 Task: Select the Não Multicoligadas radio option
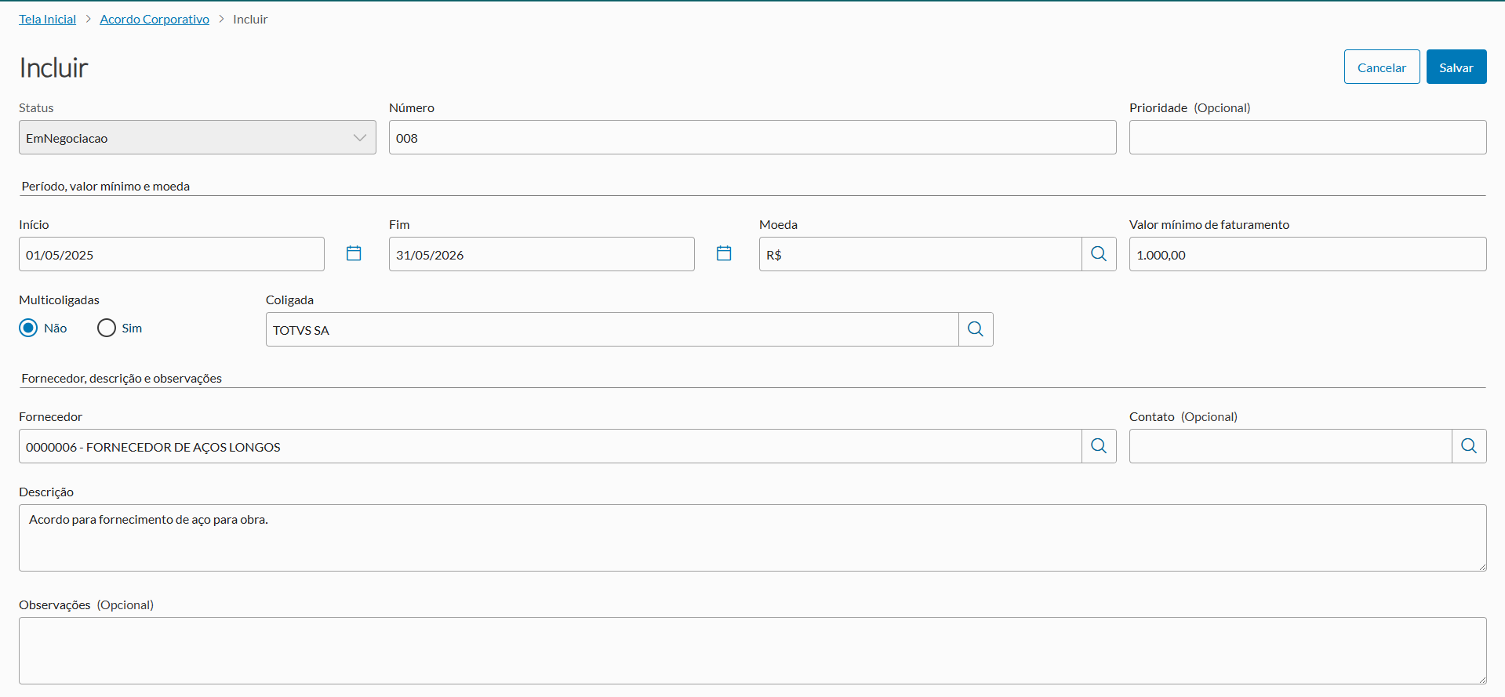point(28,328)
